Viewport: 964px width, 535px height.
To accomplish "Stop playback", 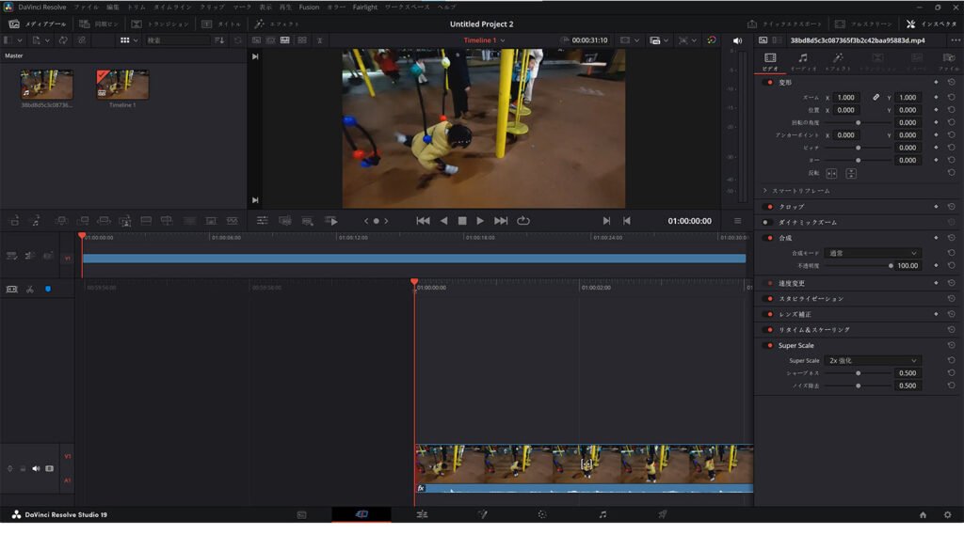I will [x=462, y=221].
